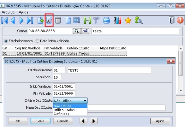Click the dialog's Ajuda button

click(160, 121)
